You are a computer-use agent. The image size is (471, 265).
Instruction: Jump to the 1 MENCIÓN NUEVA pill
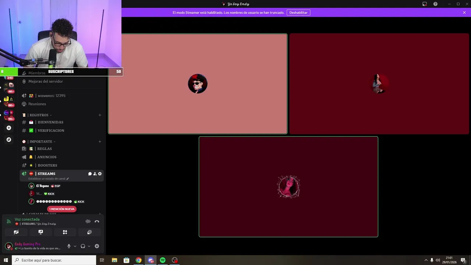point(62,209)
